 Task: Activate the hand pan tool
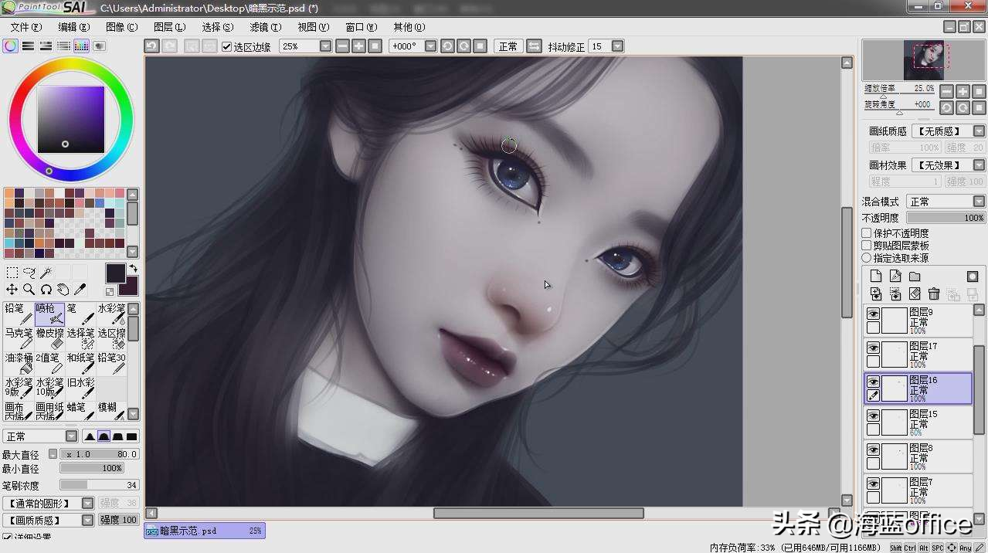pyautogui.click(x=63, y=290)
